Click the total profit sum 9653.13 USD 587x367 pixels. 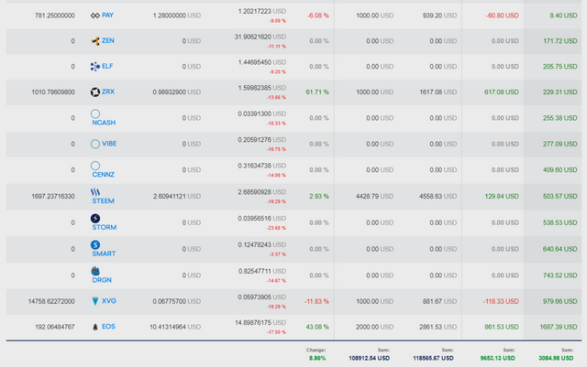[497, 358]
